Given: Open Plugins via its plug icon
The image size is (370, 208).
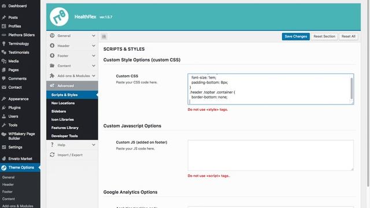Looking at the screenshot, I should [x=4, y=107].
